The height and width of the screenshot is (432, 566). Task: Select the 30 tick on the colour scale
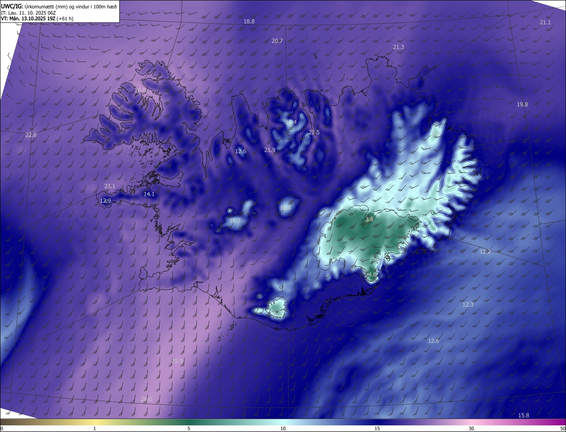tap(471, 428)
